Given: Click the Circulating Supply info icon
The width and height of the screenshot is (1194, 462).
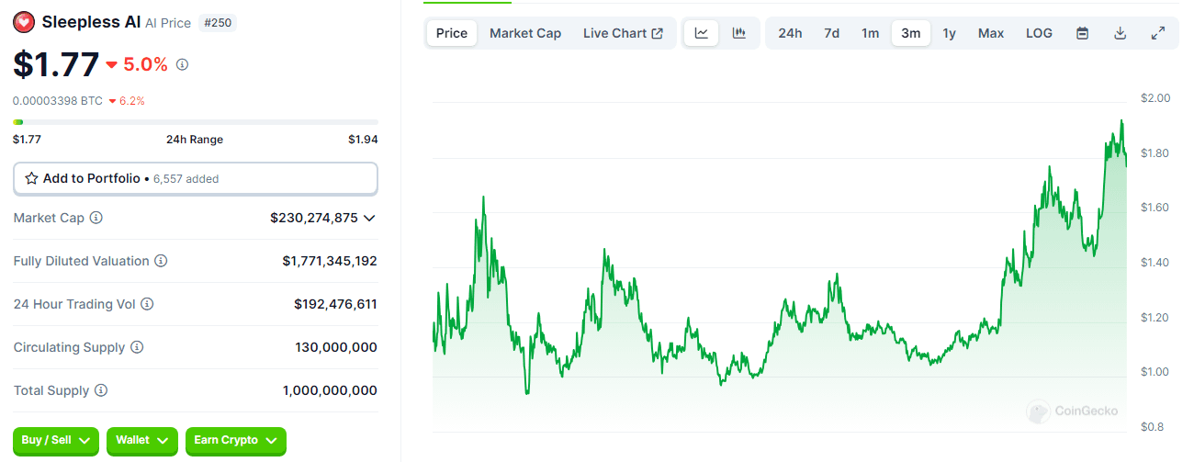Looking at the screenshot, I should [137, 347].
